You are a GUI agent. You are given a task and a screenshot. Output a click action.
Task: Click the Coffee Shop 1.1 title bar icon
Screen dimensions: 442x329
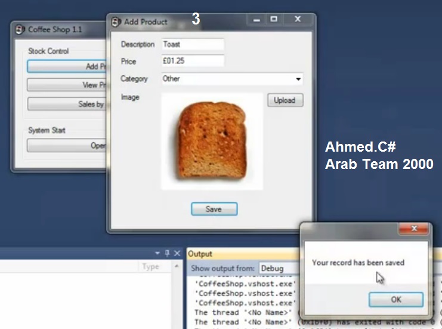pyautogui.click(x=20, y=29)
